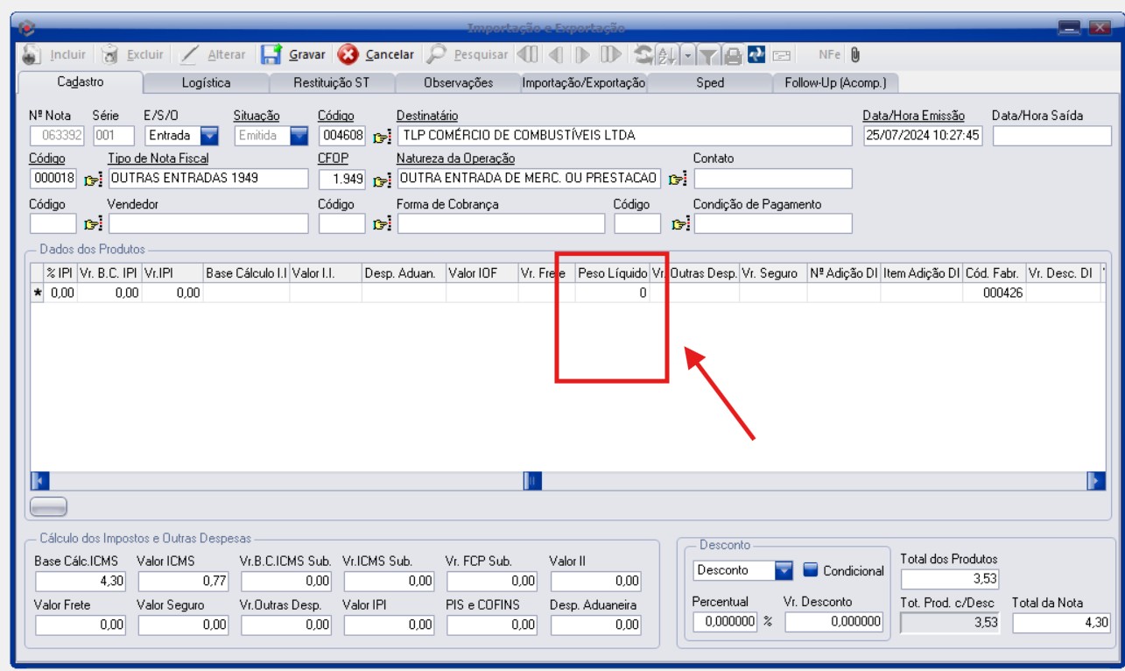Expand the Desconto type dropdown

tap(784, 570)
